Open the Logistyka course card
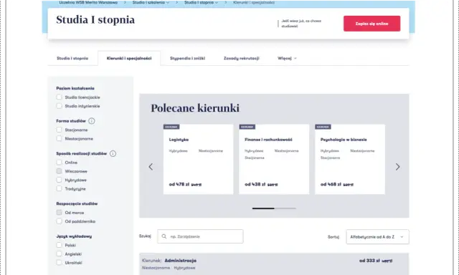 (198, 159)
